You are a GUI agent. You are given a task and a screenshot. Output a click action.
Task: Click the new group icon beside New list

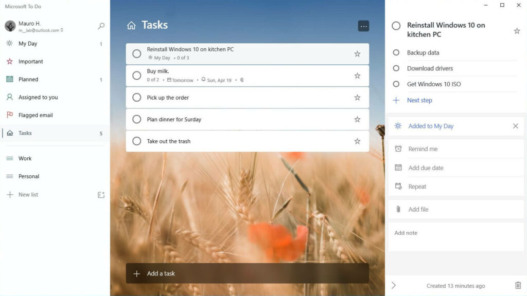101,195
